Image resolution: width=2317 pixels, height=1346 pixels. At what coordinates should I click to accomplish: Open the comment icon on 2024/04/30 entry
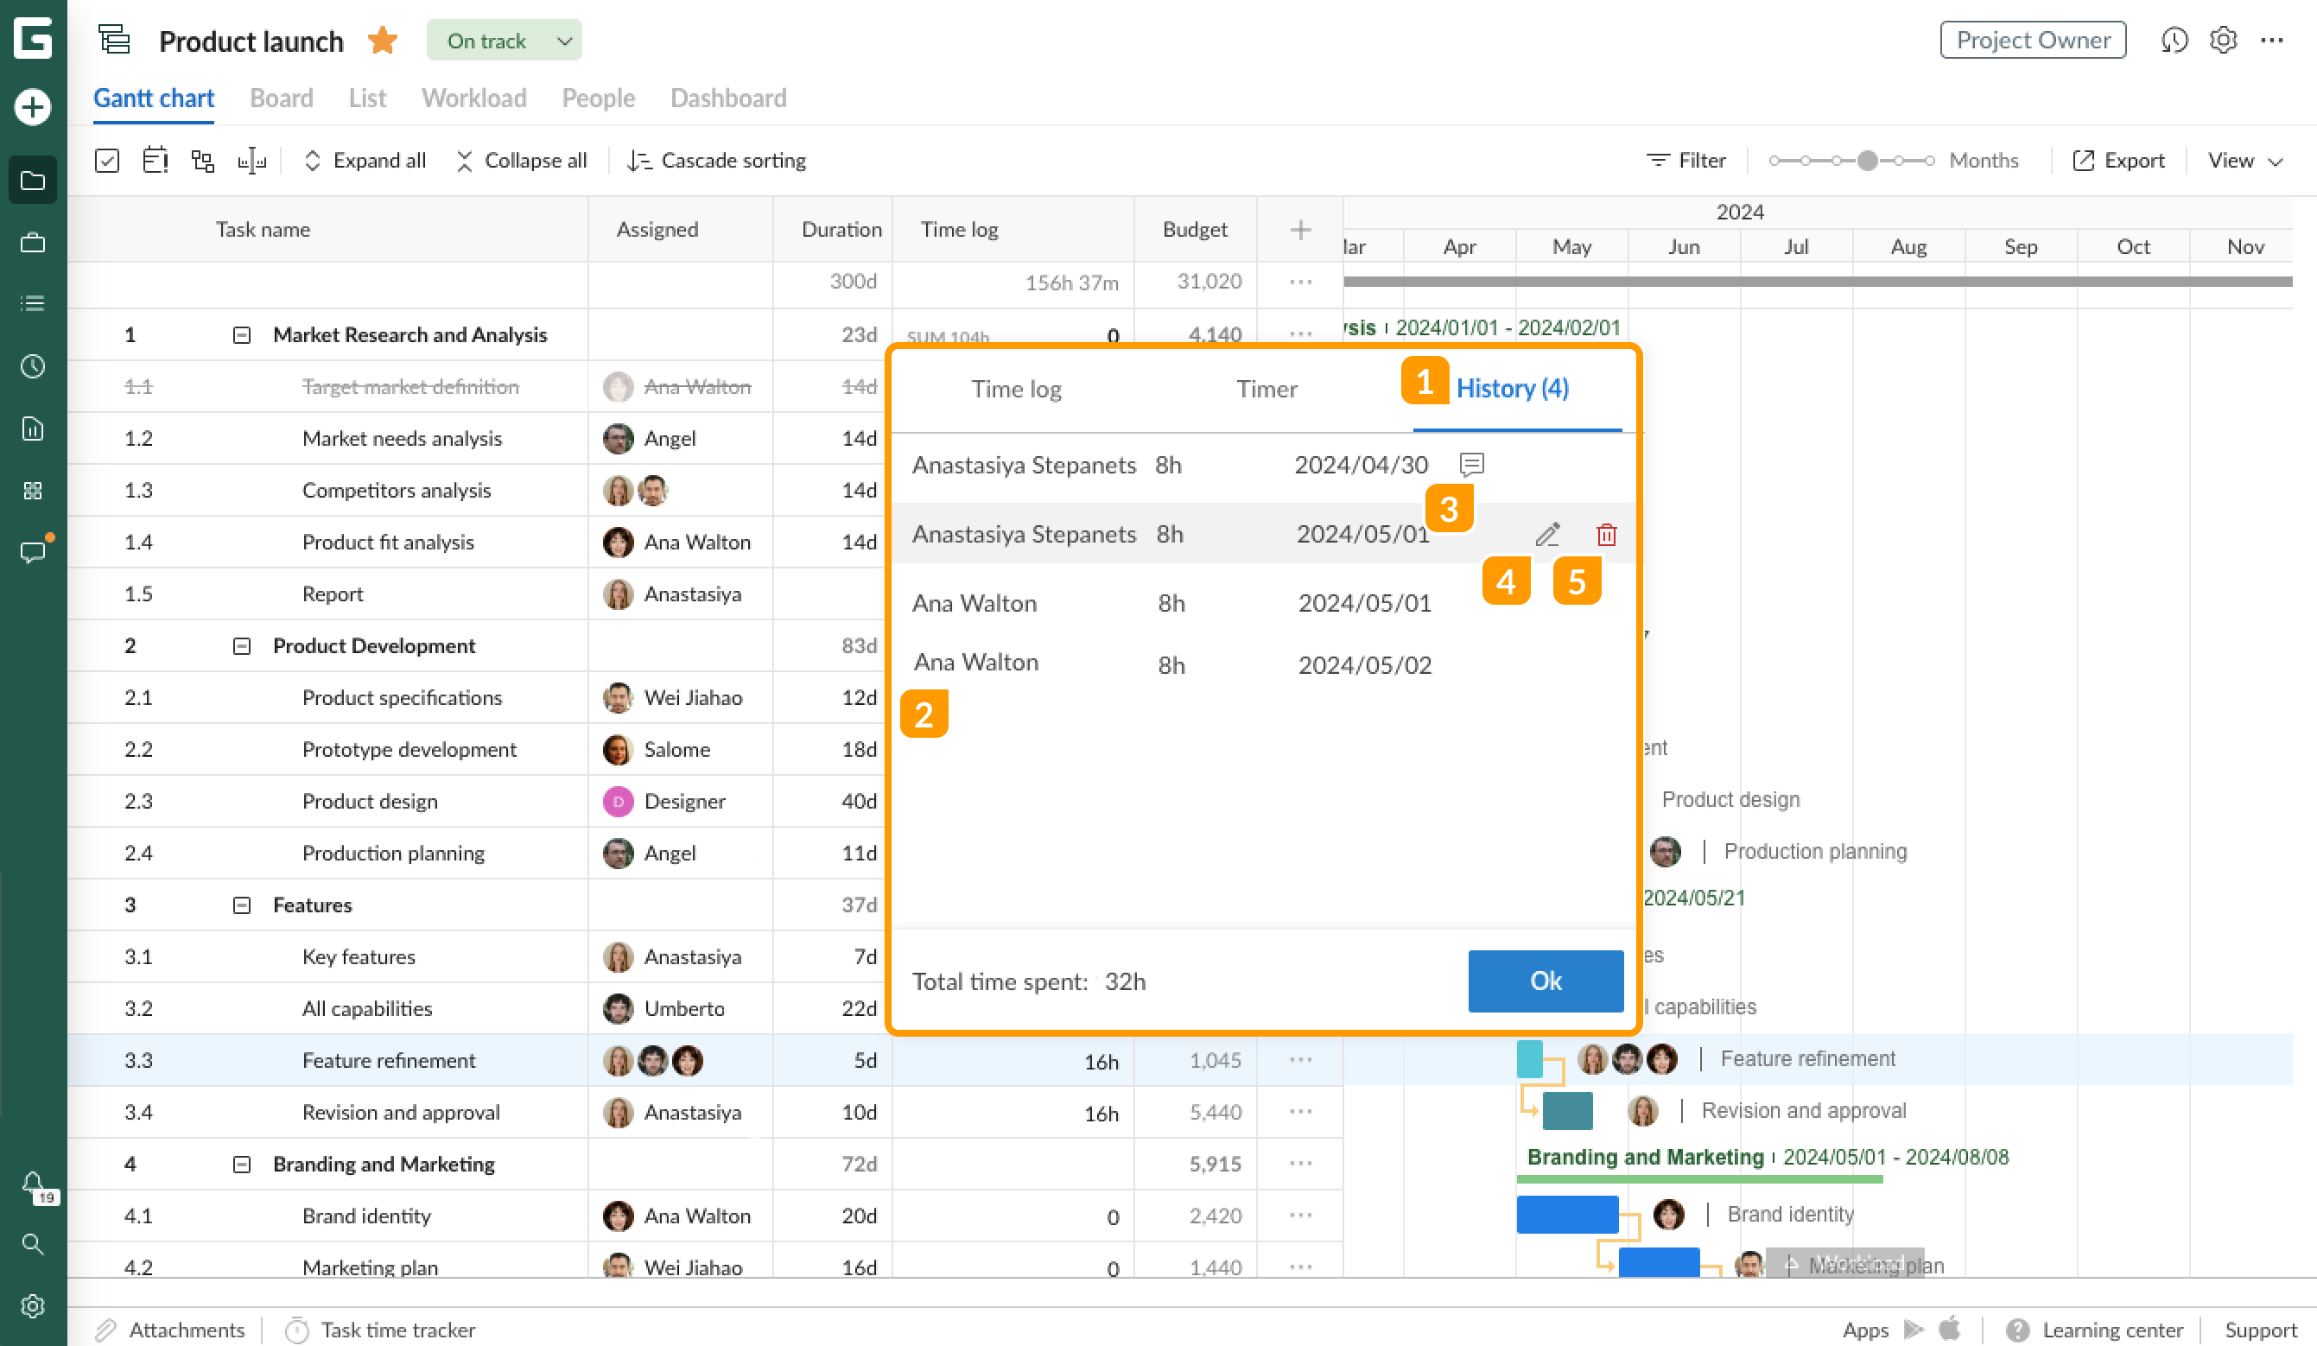click(x=1471, y=464)
